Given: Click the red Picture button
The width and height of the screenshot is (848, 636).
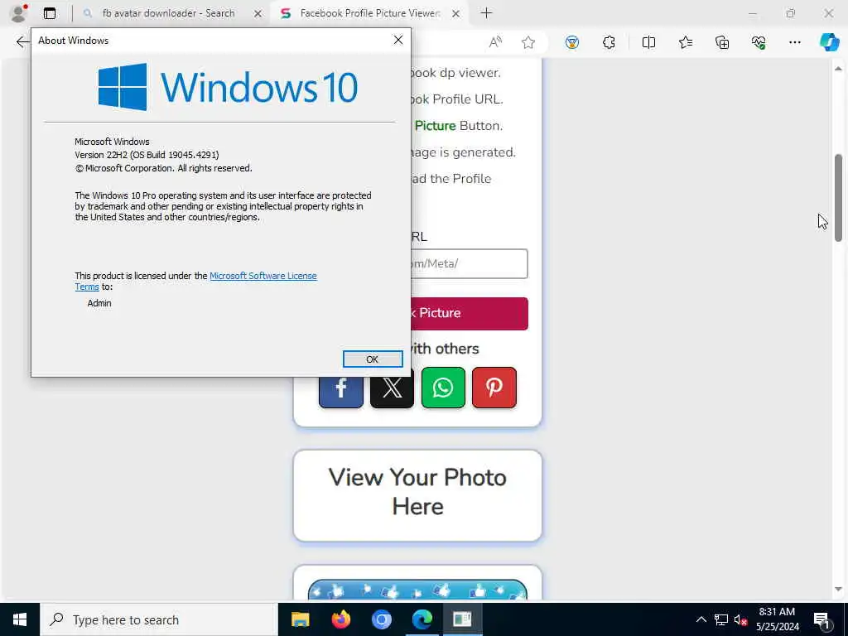Looking at the screenshot, I should [469, 313].
